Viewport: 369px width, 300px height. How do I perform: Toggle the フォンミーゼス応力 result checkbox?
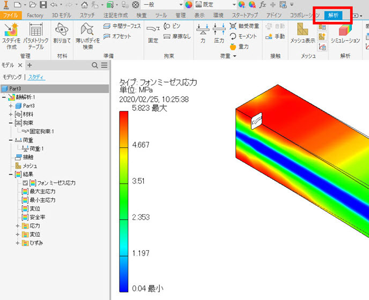coord(25,183)
